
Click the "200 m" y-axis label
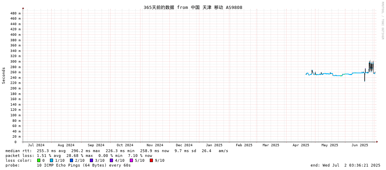pyautogui.click(x=15, y=88)
